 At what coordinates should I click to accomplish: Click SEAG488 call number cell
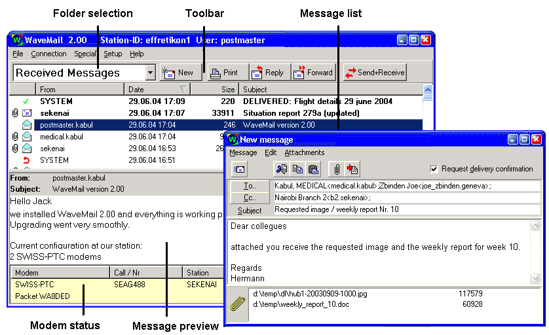(130, 285)
